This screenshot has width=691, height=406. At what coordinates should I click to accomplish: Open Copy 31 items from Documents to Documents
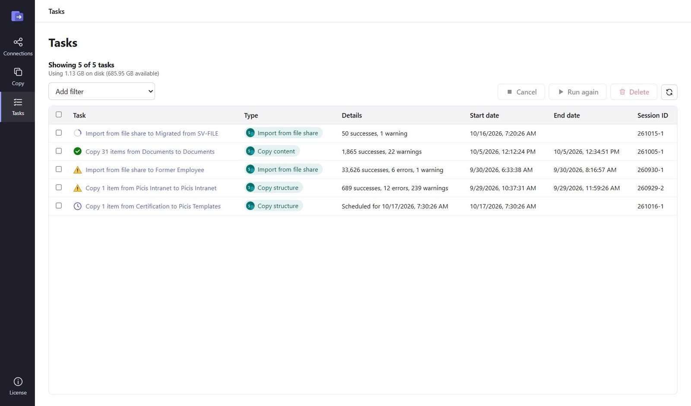click(150, 152)
